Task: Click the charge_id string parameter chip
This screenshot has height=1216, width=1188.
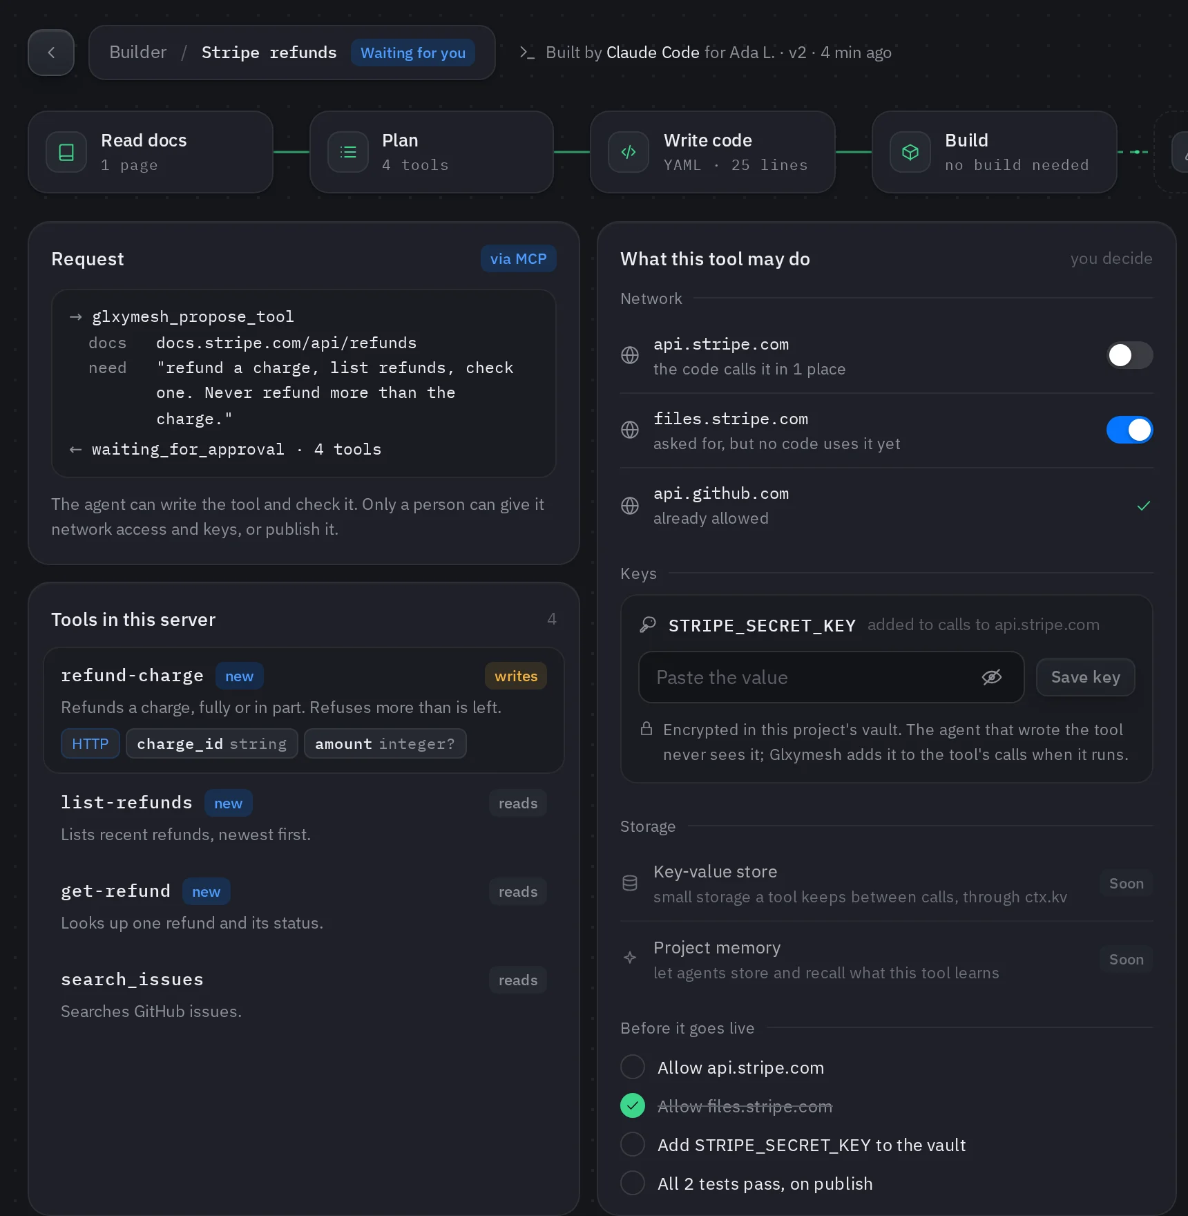Action: point(212,743)
